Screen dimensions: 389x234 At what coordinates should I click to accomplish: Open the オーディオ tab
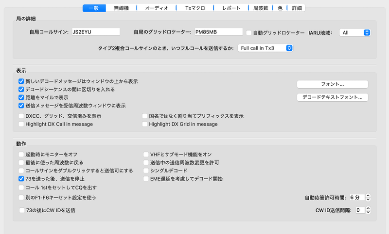(x=157, y=8)
